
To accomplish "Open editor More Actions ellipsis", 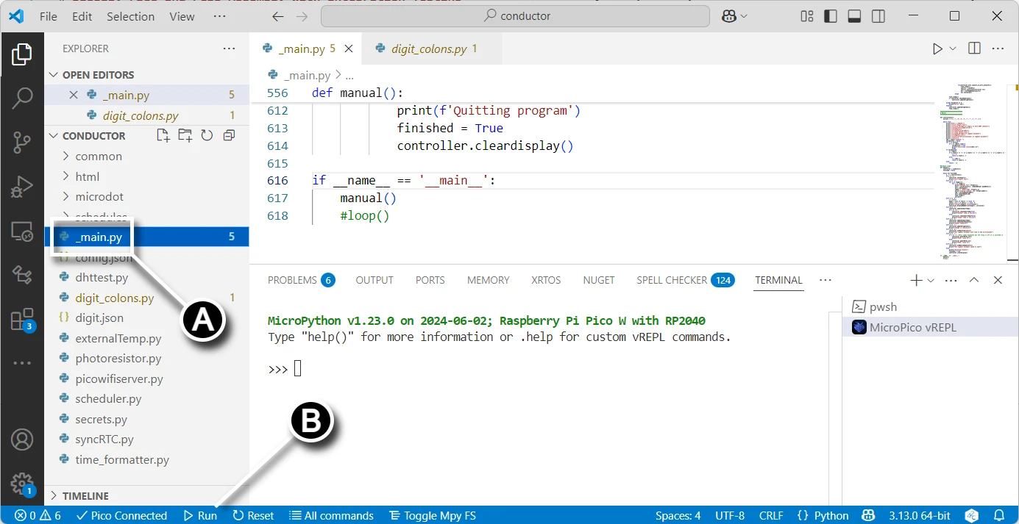I will point(998,49).
